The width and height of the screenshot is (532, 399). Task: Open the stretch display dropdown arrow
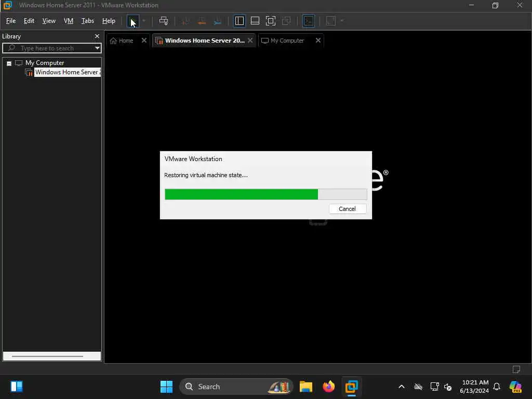tap(342, 21)
